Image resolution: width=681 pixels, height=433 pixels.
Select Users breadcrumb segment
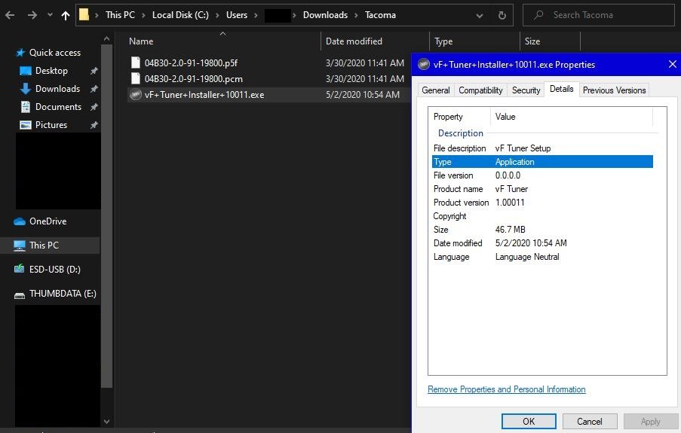point(237,15)
